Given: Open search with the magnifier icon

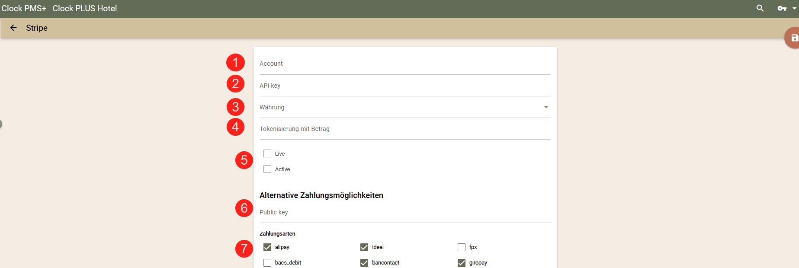Looking at the screenshot, I should pyautogui.click(x=760, y=8).
